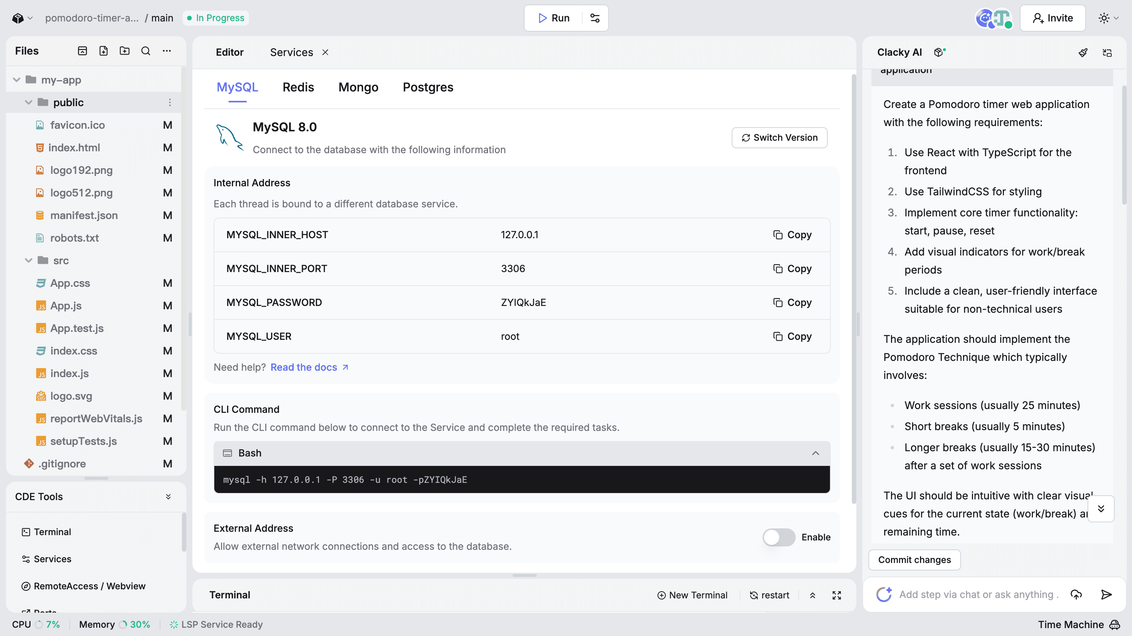Collapse the Bash command block

point(816,453)
